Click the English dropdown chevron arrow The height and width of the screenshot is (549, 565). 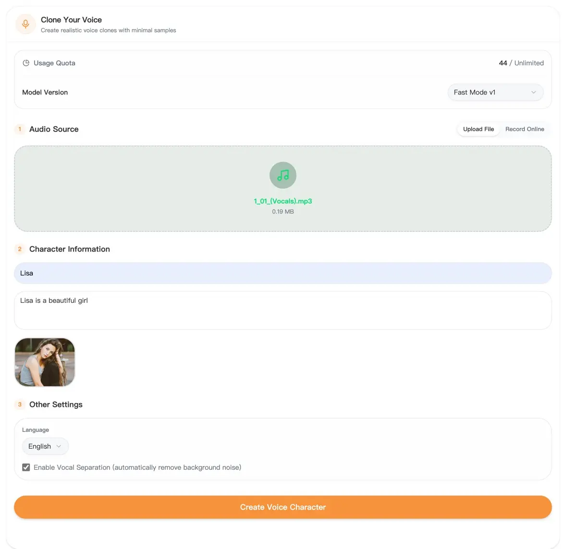[x=59, y=446]
